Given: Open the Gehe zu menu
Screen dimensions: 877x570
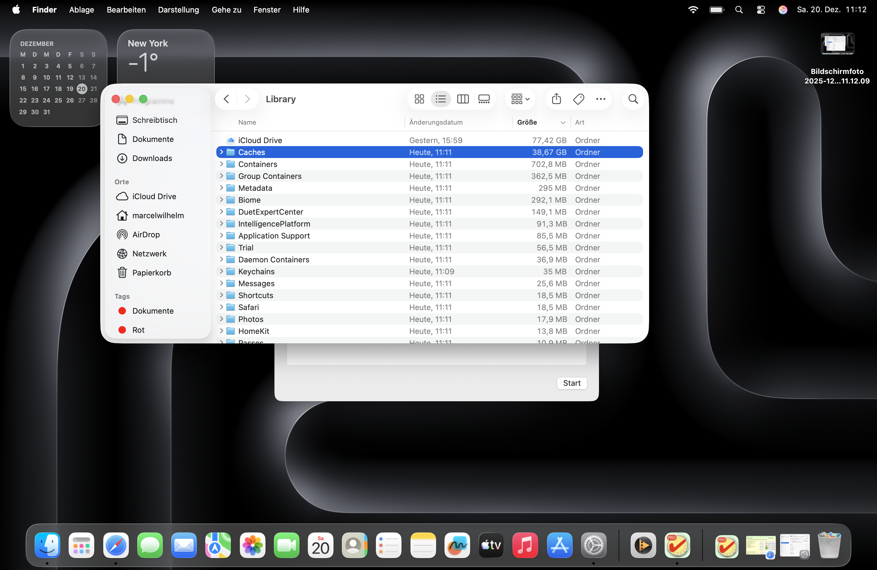Looking at the screenshot, I should coord(226,10).
